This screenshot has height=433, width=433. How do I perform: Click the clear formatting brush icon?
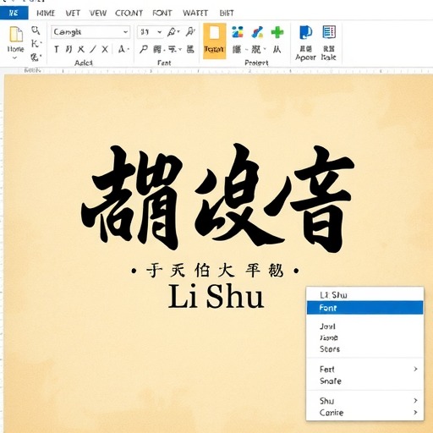click(x=190, y=32)
